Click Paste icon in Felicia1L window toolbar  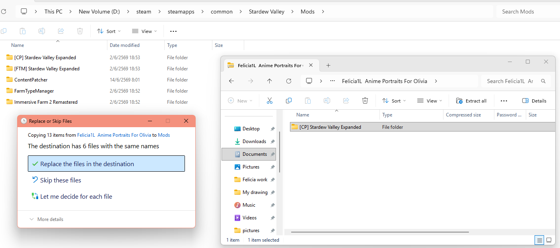click(x=308, y=101)
